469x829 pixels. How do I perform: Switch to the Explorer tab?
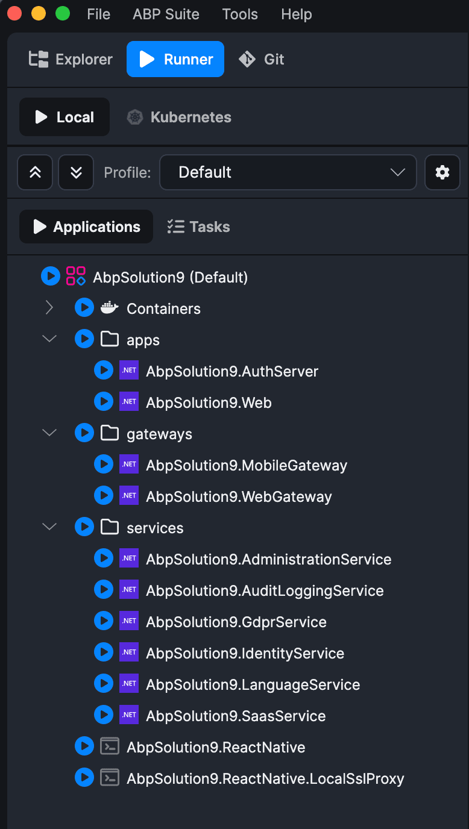pyautogui.click(x=71, y=59)
